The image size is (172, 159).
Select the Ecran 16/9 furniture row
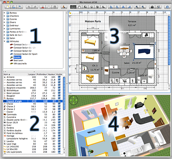33,122
